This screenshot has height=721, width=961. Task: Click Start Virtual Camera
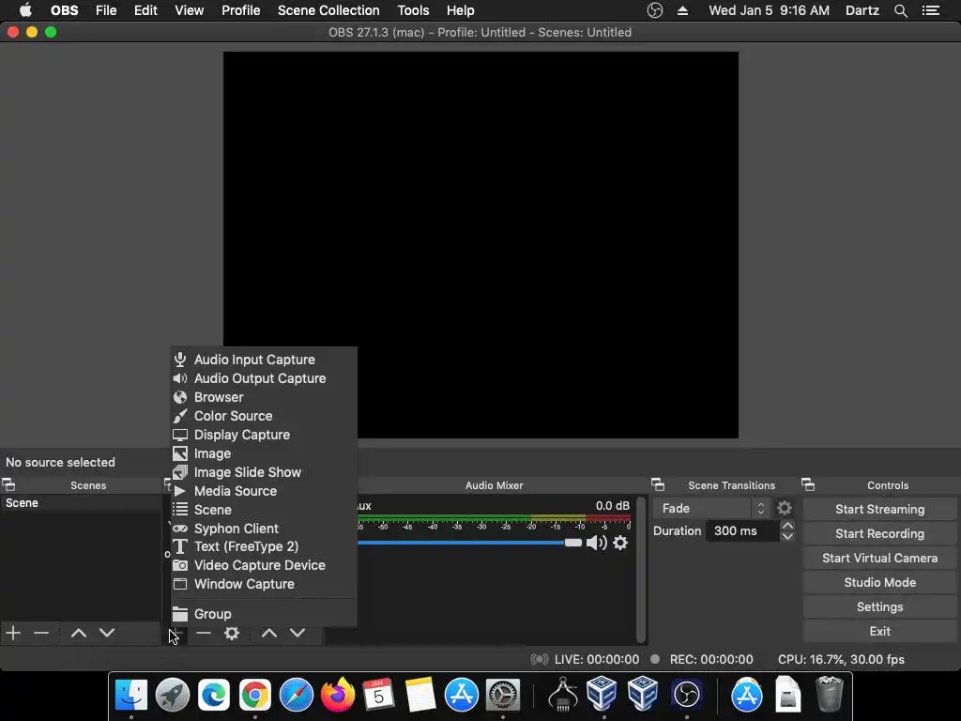pos(879,558)
